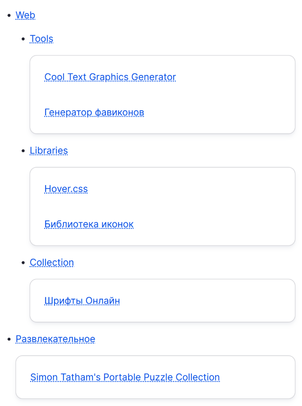Click the bullet beside Web
This screenshot has height=406, width=302.
[9, 16]
